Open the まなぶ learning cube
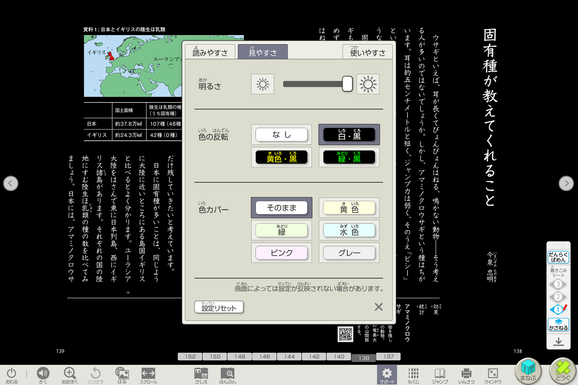578x385 pixels. coord(528,371)
